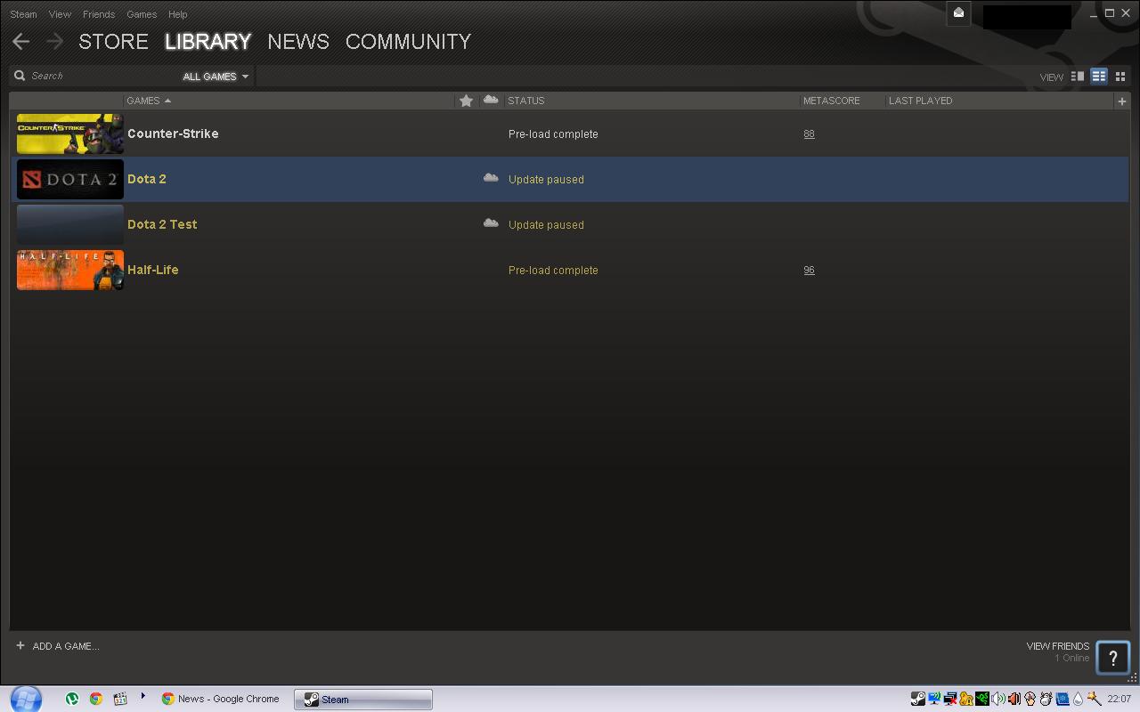The image size is (1140, 712).
Task: Go to the NEWS tab
Action: tap(298, 42)
